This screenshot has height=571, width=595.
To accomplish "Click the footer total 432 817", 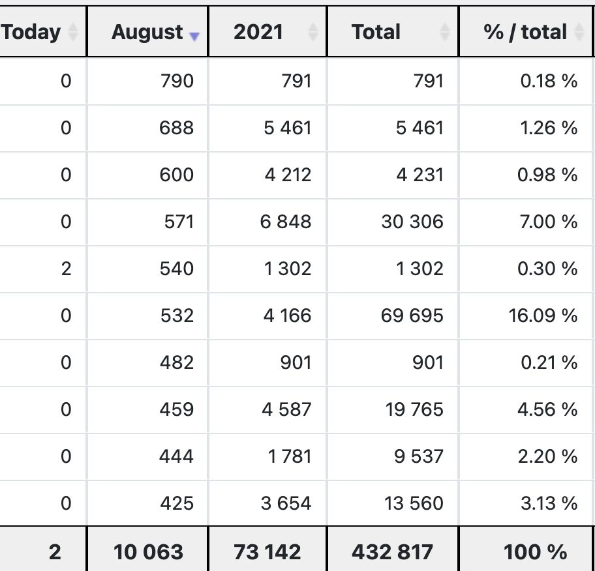I will [393, 551].
